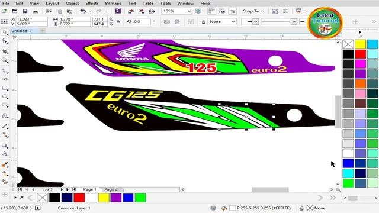Open a file with folder icon
The height and width of the screenshot is (213, 379).
14,11
